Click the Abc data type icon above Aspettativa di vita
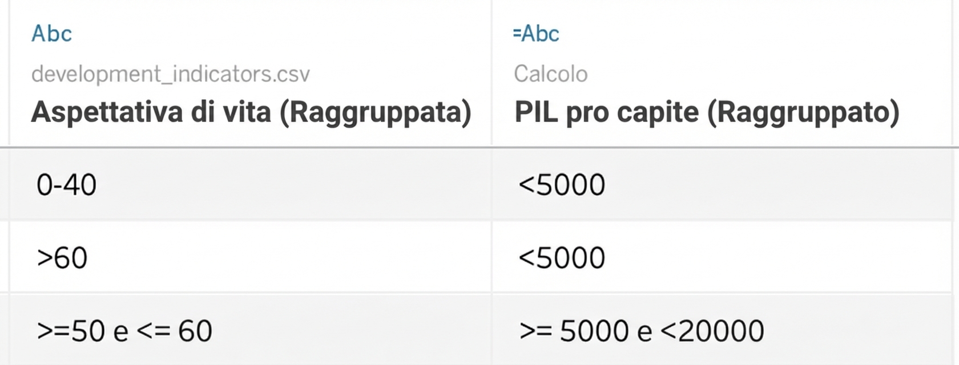This screenshot has height=365, width=959. (51, 34)
